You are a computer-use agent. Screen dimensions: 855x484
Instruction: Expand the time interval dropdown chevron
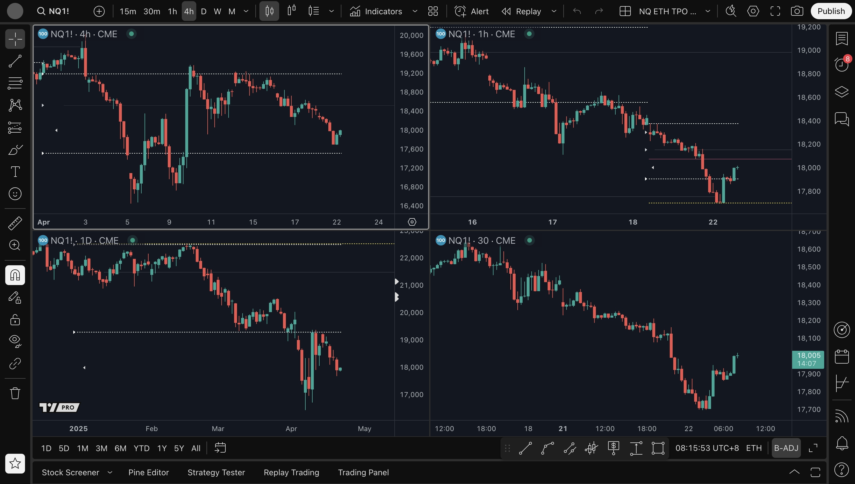coord(246,11)
